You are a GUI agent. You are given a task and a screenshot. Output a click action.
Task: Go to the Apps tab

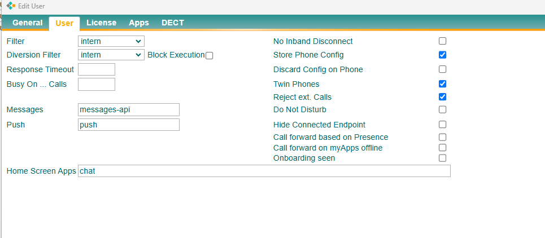(139, 23)
